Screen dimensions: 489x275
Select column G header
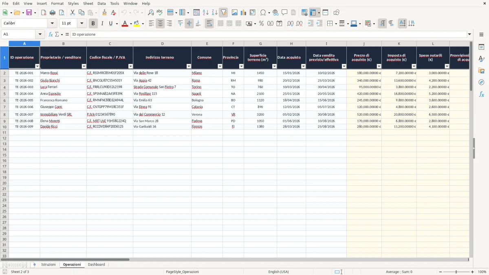(x=260, y=44)
